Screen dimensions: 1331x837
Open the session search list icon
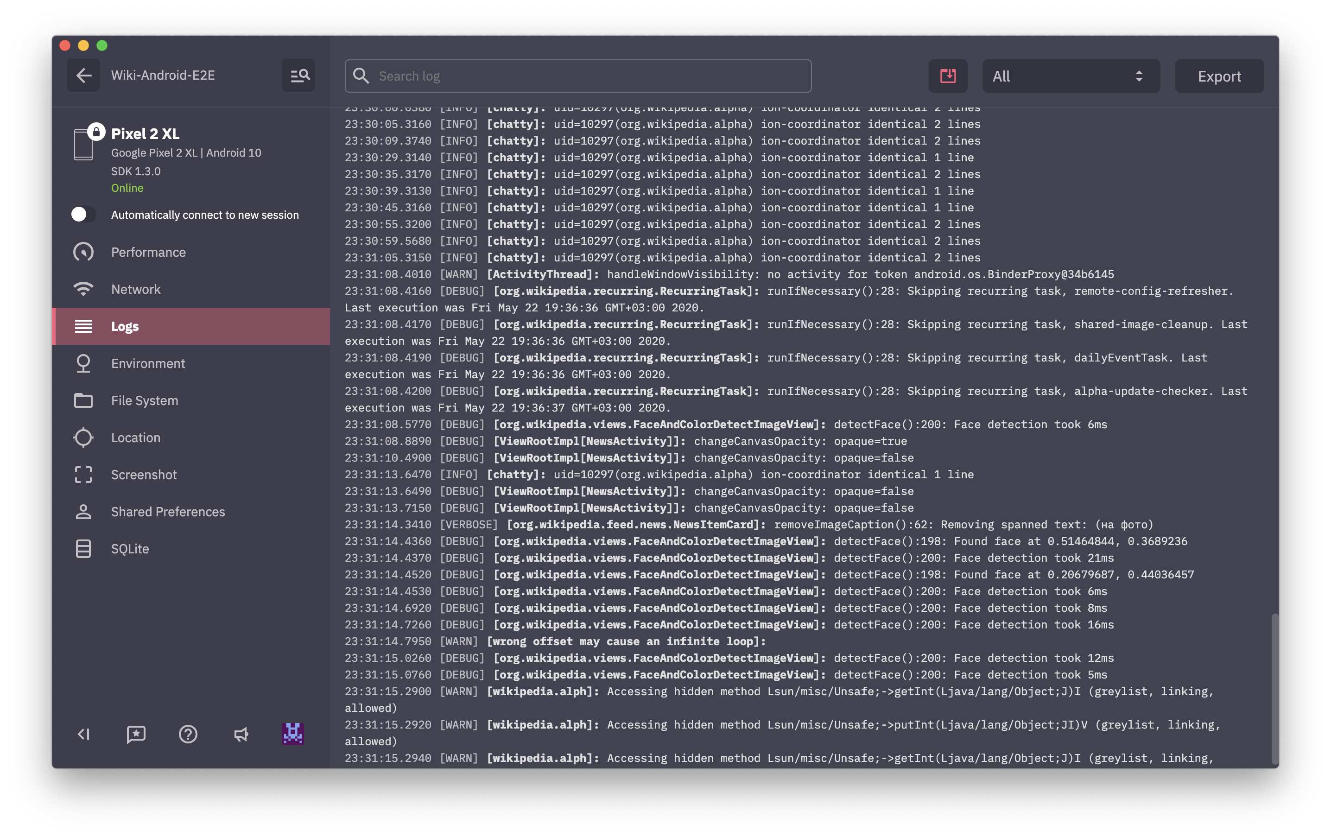299,75
